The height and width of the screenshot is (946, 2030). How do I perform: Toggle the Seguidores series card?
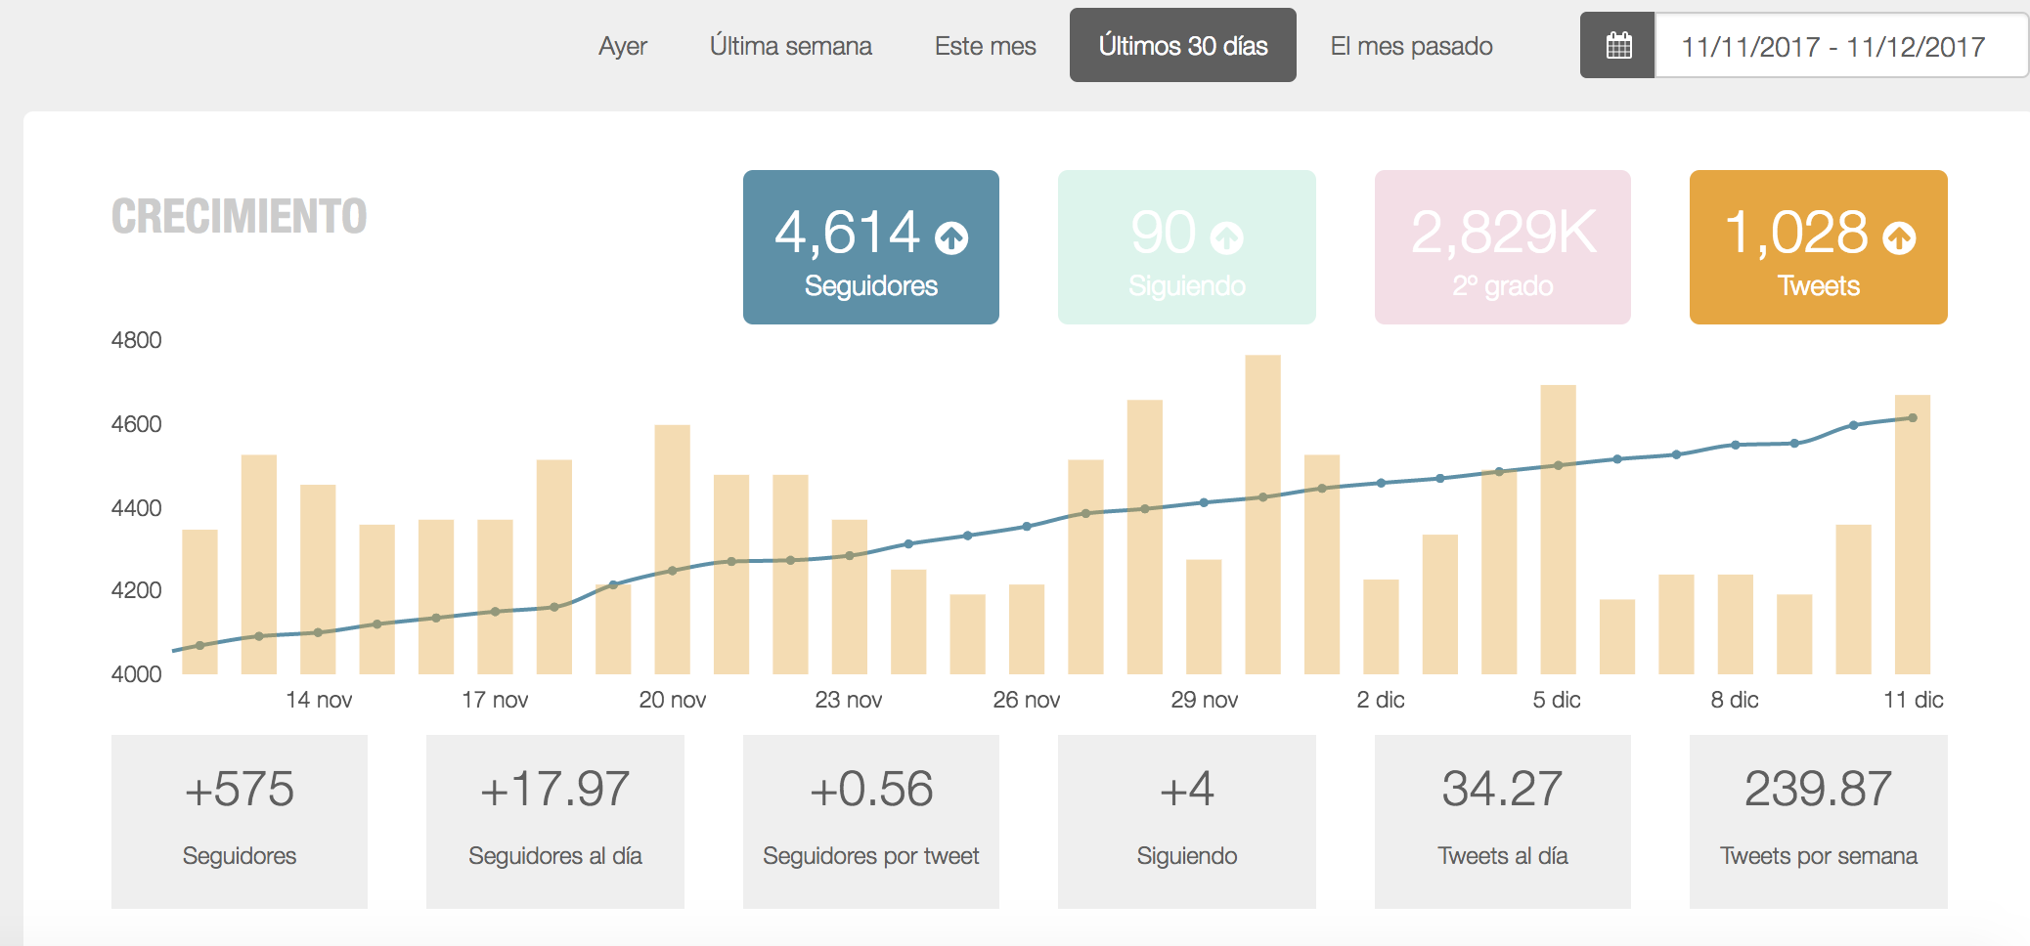tap(871, 247)
